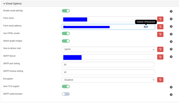The height and width of the screenshot is (103, 179).
Task: Reset the From name field
Action: [x=160, y=19]
